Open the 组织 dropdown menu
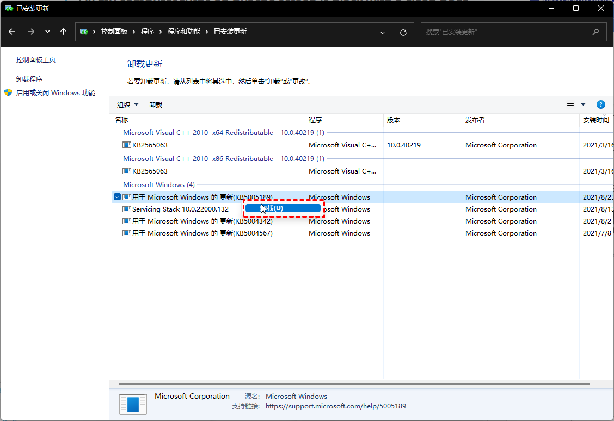614x421 pixels. tap(128, 104)
